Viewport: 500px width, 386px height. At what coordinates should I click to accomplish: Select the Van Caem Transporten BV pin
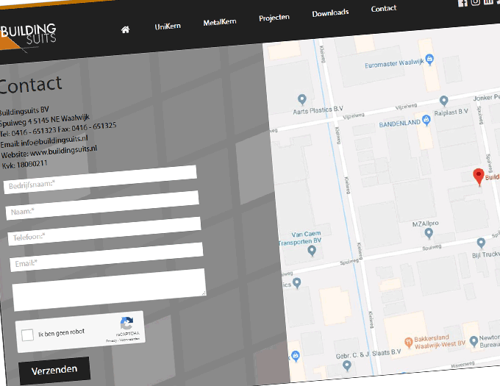click(x=312, y=251)
